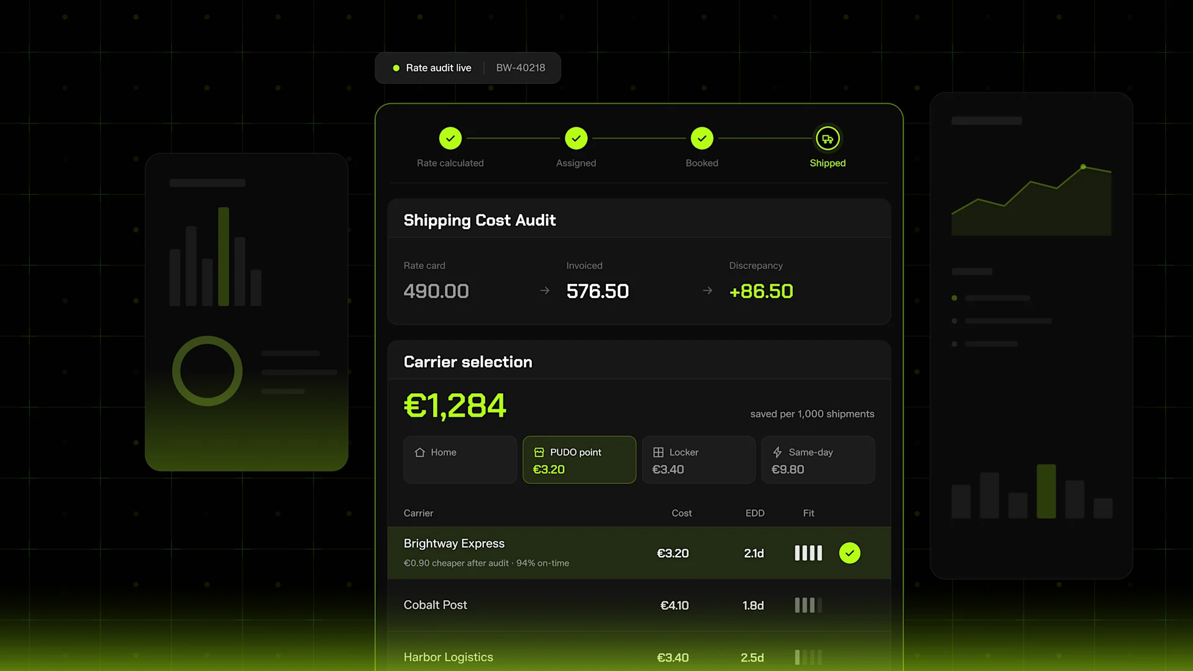The width and height of the screenshot is (1193, 671).
Task: Click the EDD column header
Action: click(755, 513)
